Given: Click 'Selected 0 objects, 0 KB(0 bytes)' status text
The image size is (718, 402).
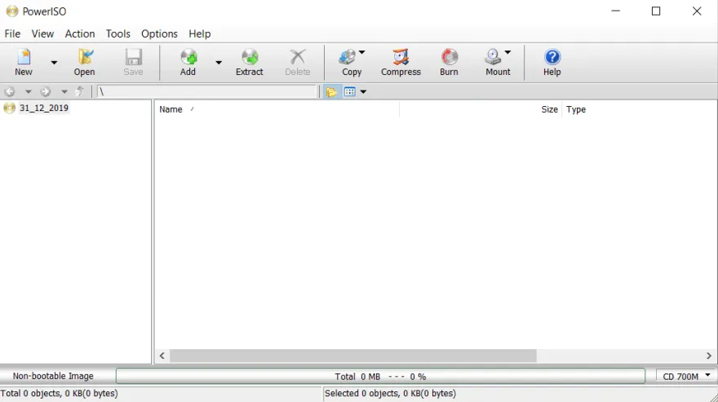Looking at the screenshot, I should pos(391,394).
